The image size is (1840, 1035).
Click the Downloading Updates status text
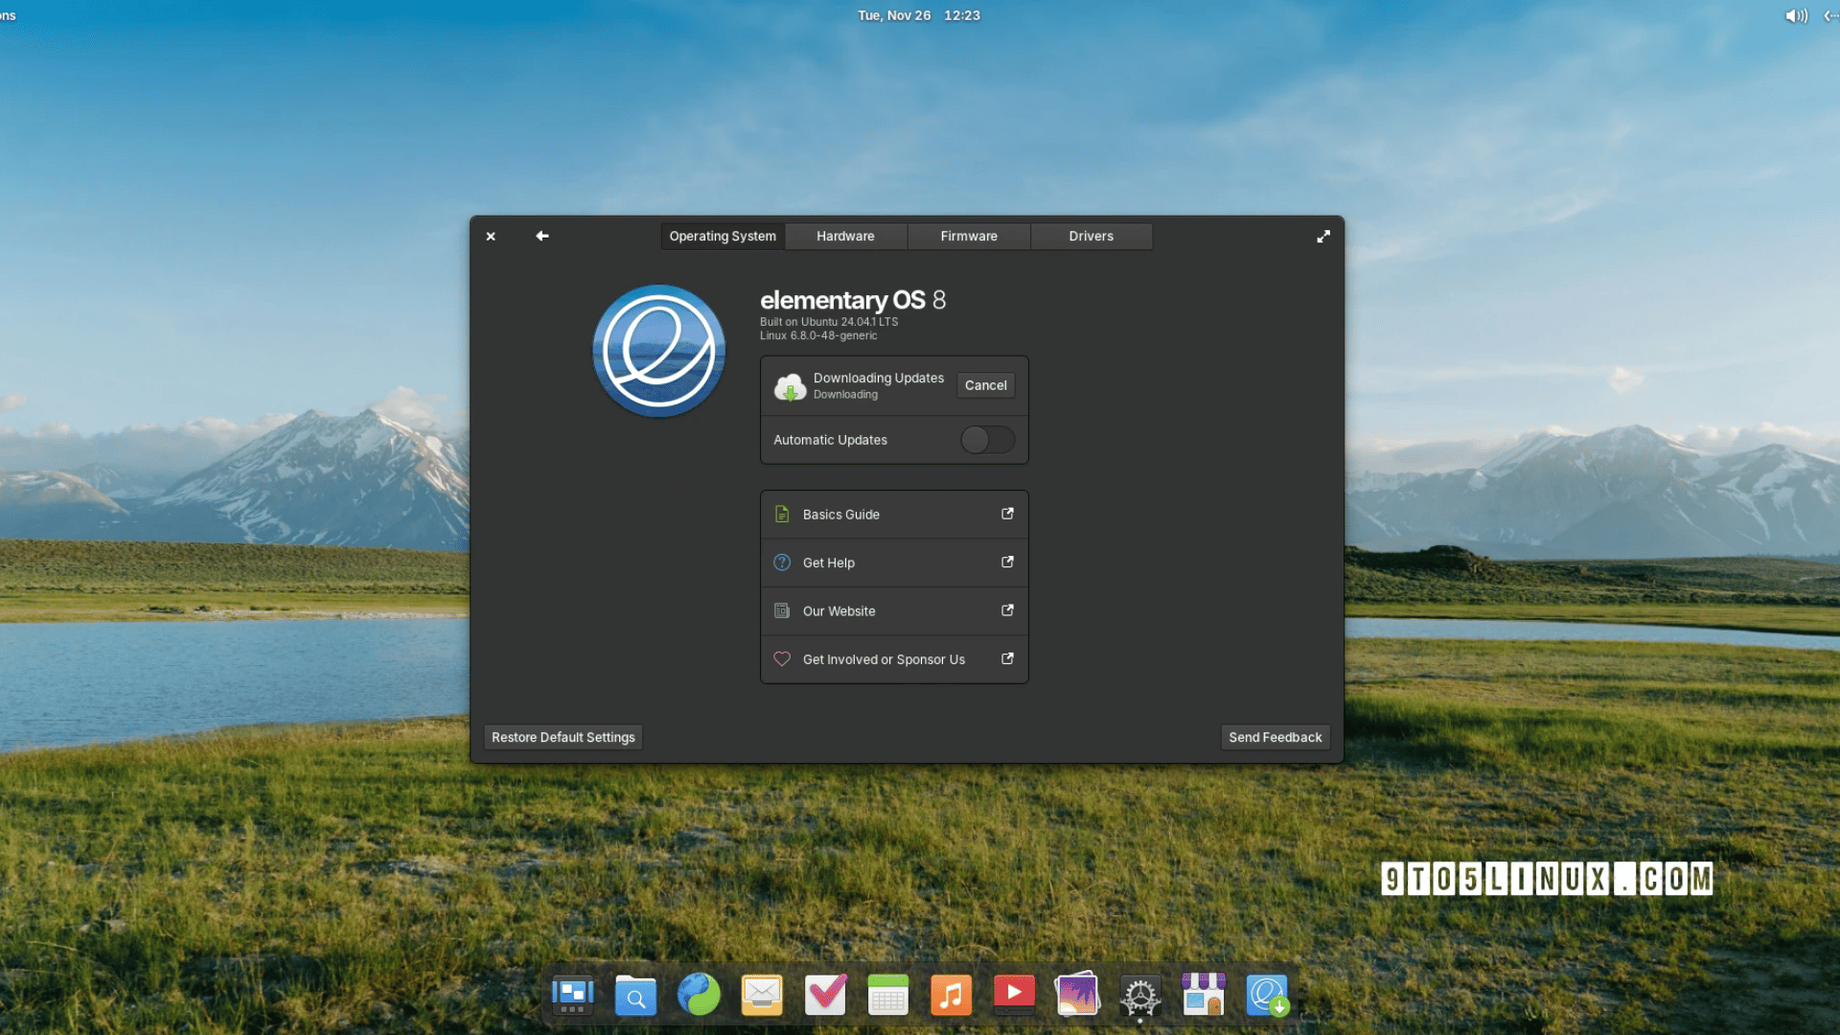tap(879, 379)
